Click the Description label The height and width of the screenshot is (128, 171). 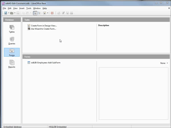[x=103, y=25]
